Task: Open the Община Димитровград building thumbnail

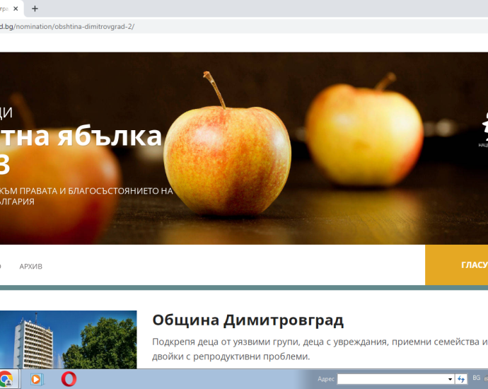Action: 68,339
